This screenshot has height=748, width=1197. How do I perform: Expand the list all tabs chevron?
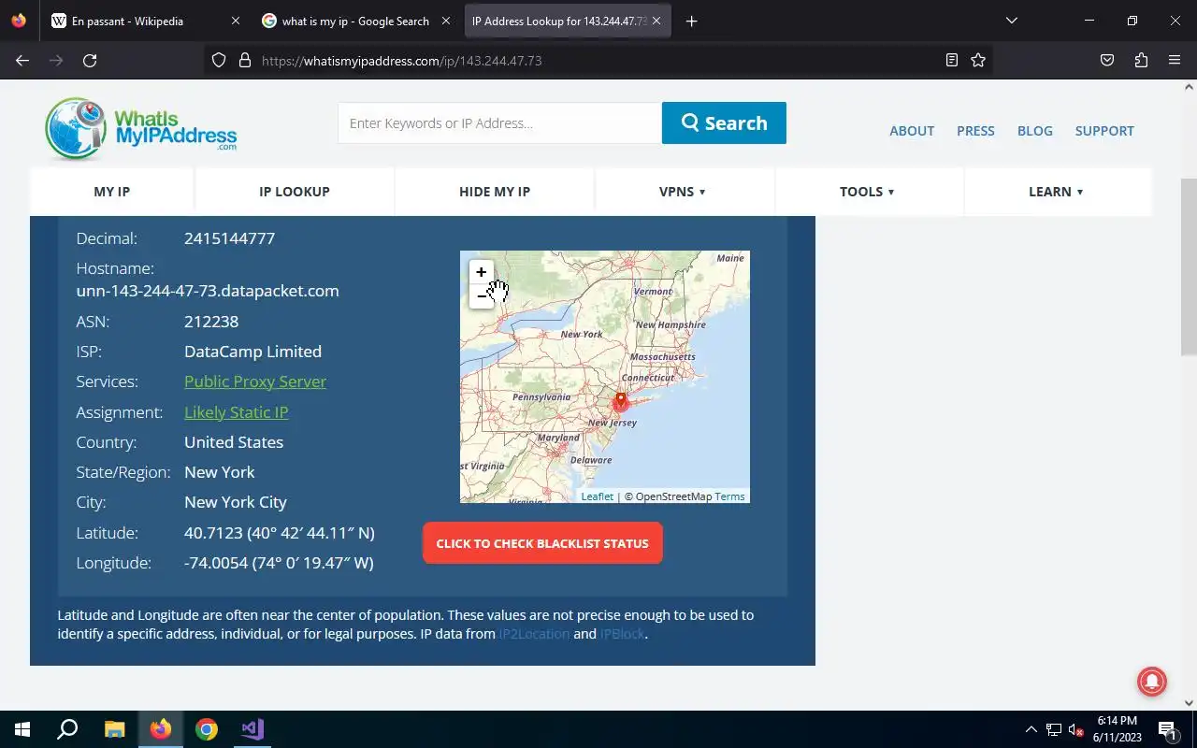pyautogui.click(x=1011, y=21)
